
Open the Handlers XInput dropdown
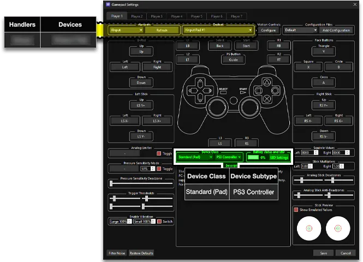click(127, 30)
